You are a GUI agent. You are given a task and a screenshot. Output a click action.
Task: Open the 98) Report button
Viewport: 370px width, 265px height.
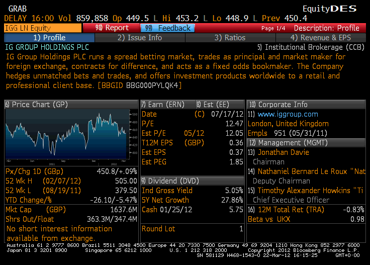click(112, 28)
